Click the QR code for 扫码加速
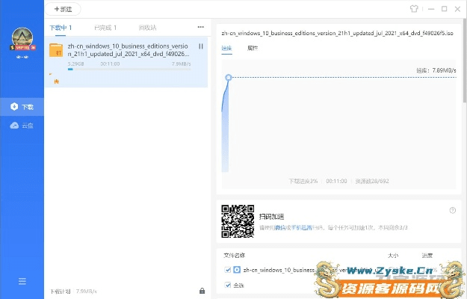 click(238, 221)
